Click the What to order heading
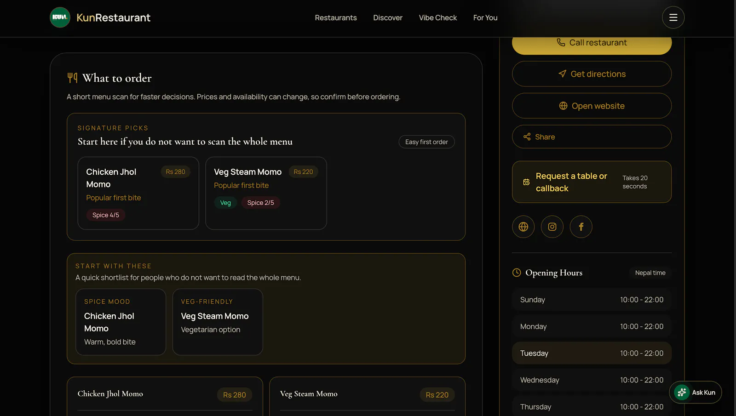The image size is (736, 416). pos(117,78)
